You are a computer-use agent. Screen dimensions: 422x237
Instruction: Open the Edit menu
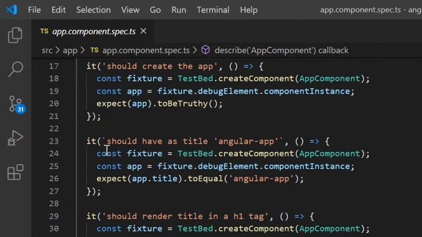click(59, 10)
